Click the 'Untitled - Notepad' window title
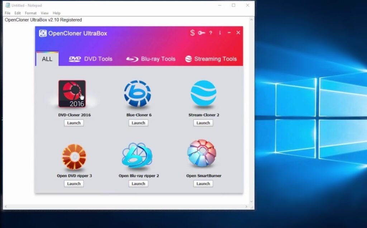This screenshot has height=228, width=367. (x=27, y=5)
